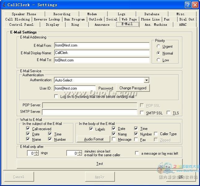Uncheck Call received in subject
Viewport: 200px width, 186px height.
(x=28, y=129)
